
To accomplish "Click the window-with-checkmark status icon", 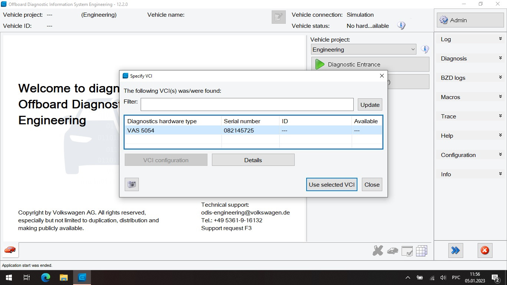I will [407, 251].
